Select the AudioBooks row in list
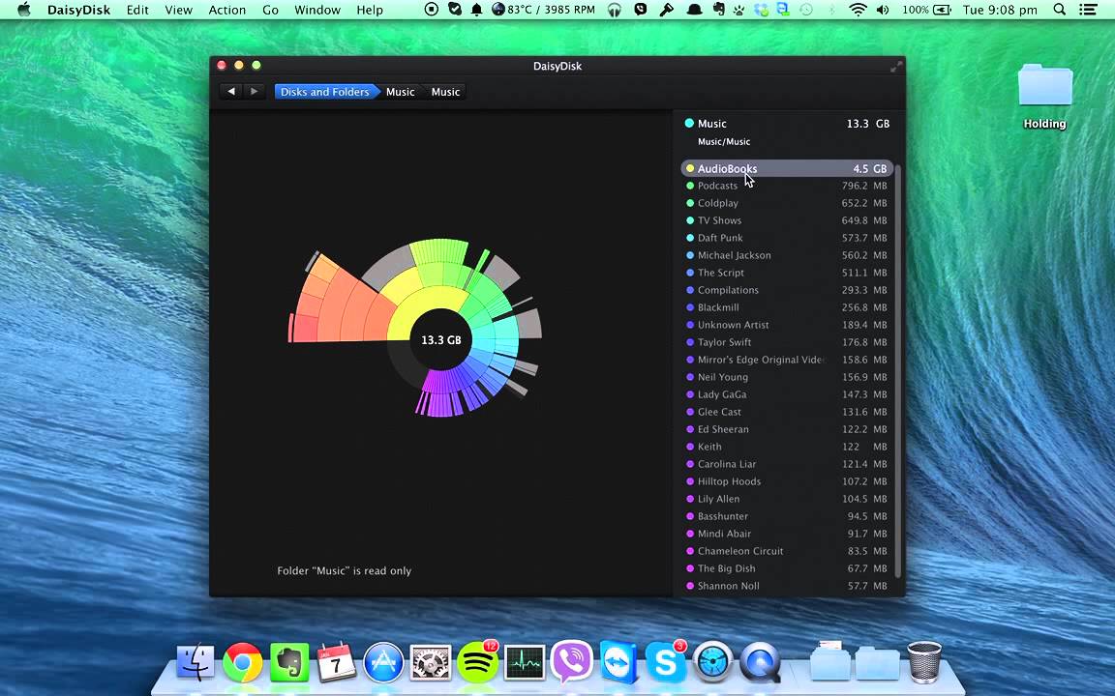Screen dimensions: 1115x696 (x=787, y=168)
